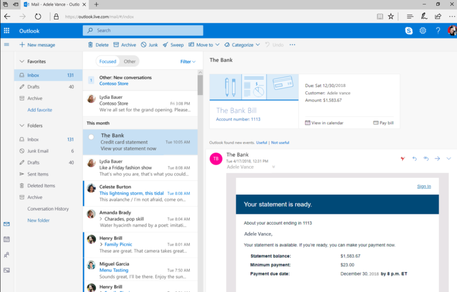The height and width of the screenshot is (292, 457).
Task: Open a new browser tab
Action: (97, 5)
